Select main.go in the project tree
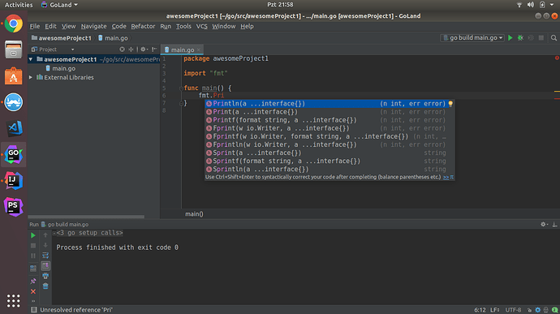Image resolution: width=560 pixels, height=314 pixels. coord(63,68)
